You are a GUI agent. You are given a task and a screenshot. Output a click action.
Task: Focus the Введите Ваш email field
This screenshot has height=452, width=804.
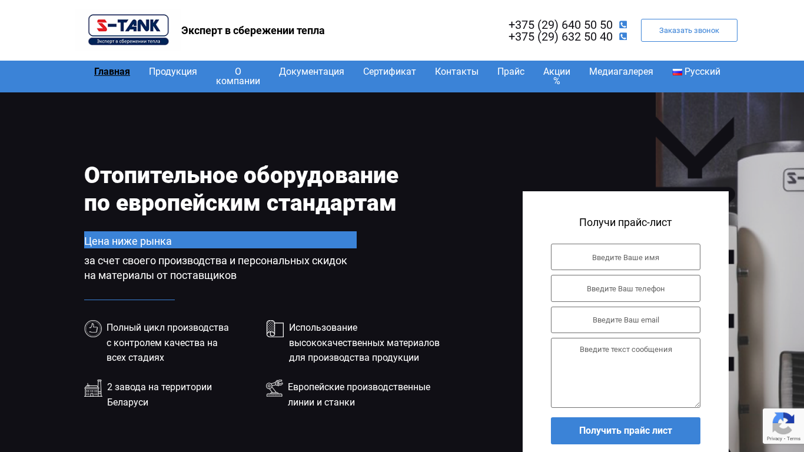pos(626,320)
